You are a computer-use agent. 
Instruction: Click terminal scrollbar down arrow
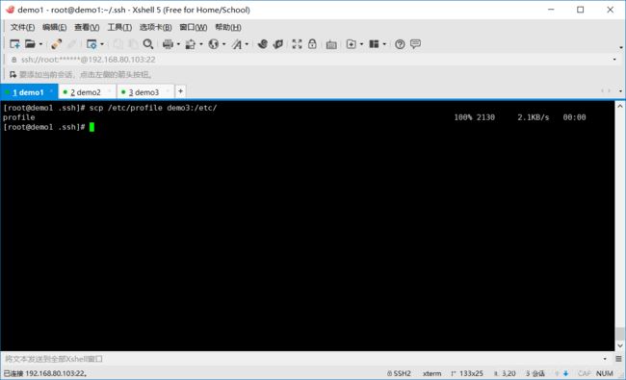[620, 345]
